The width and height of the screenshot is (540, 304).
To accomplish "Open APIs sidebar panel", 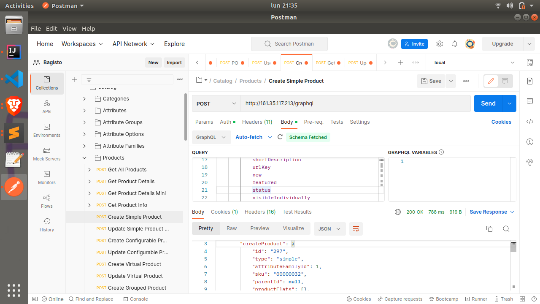I will click(47, 107).
